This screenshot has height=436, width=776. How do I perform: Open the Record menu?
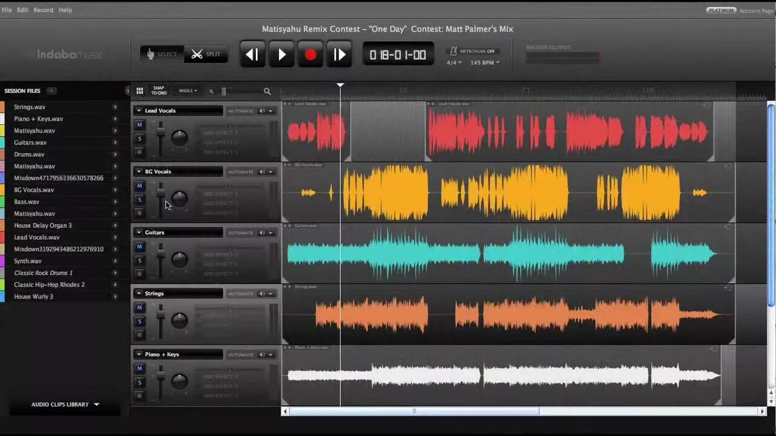[43, 10]
